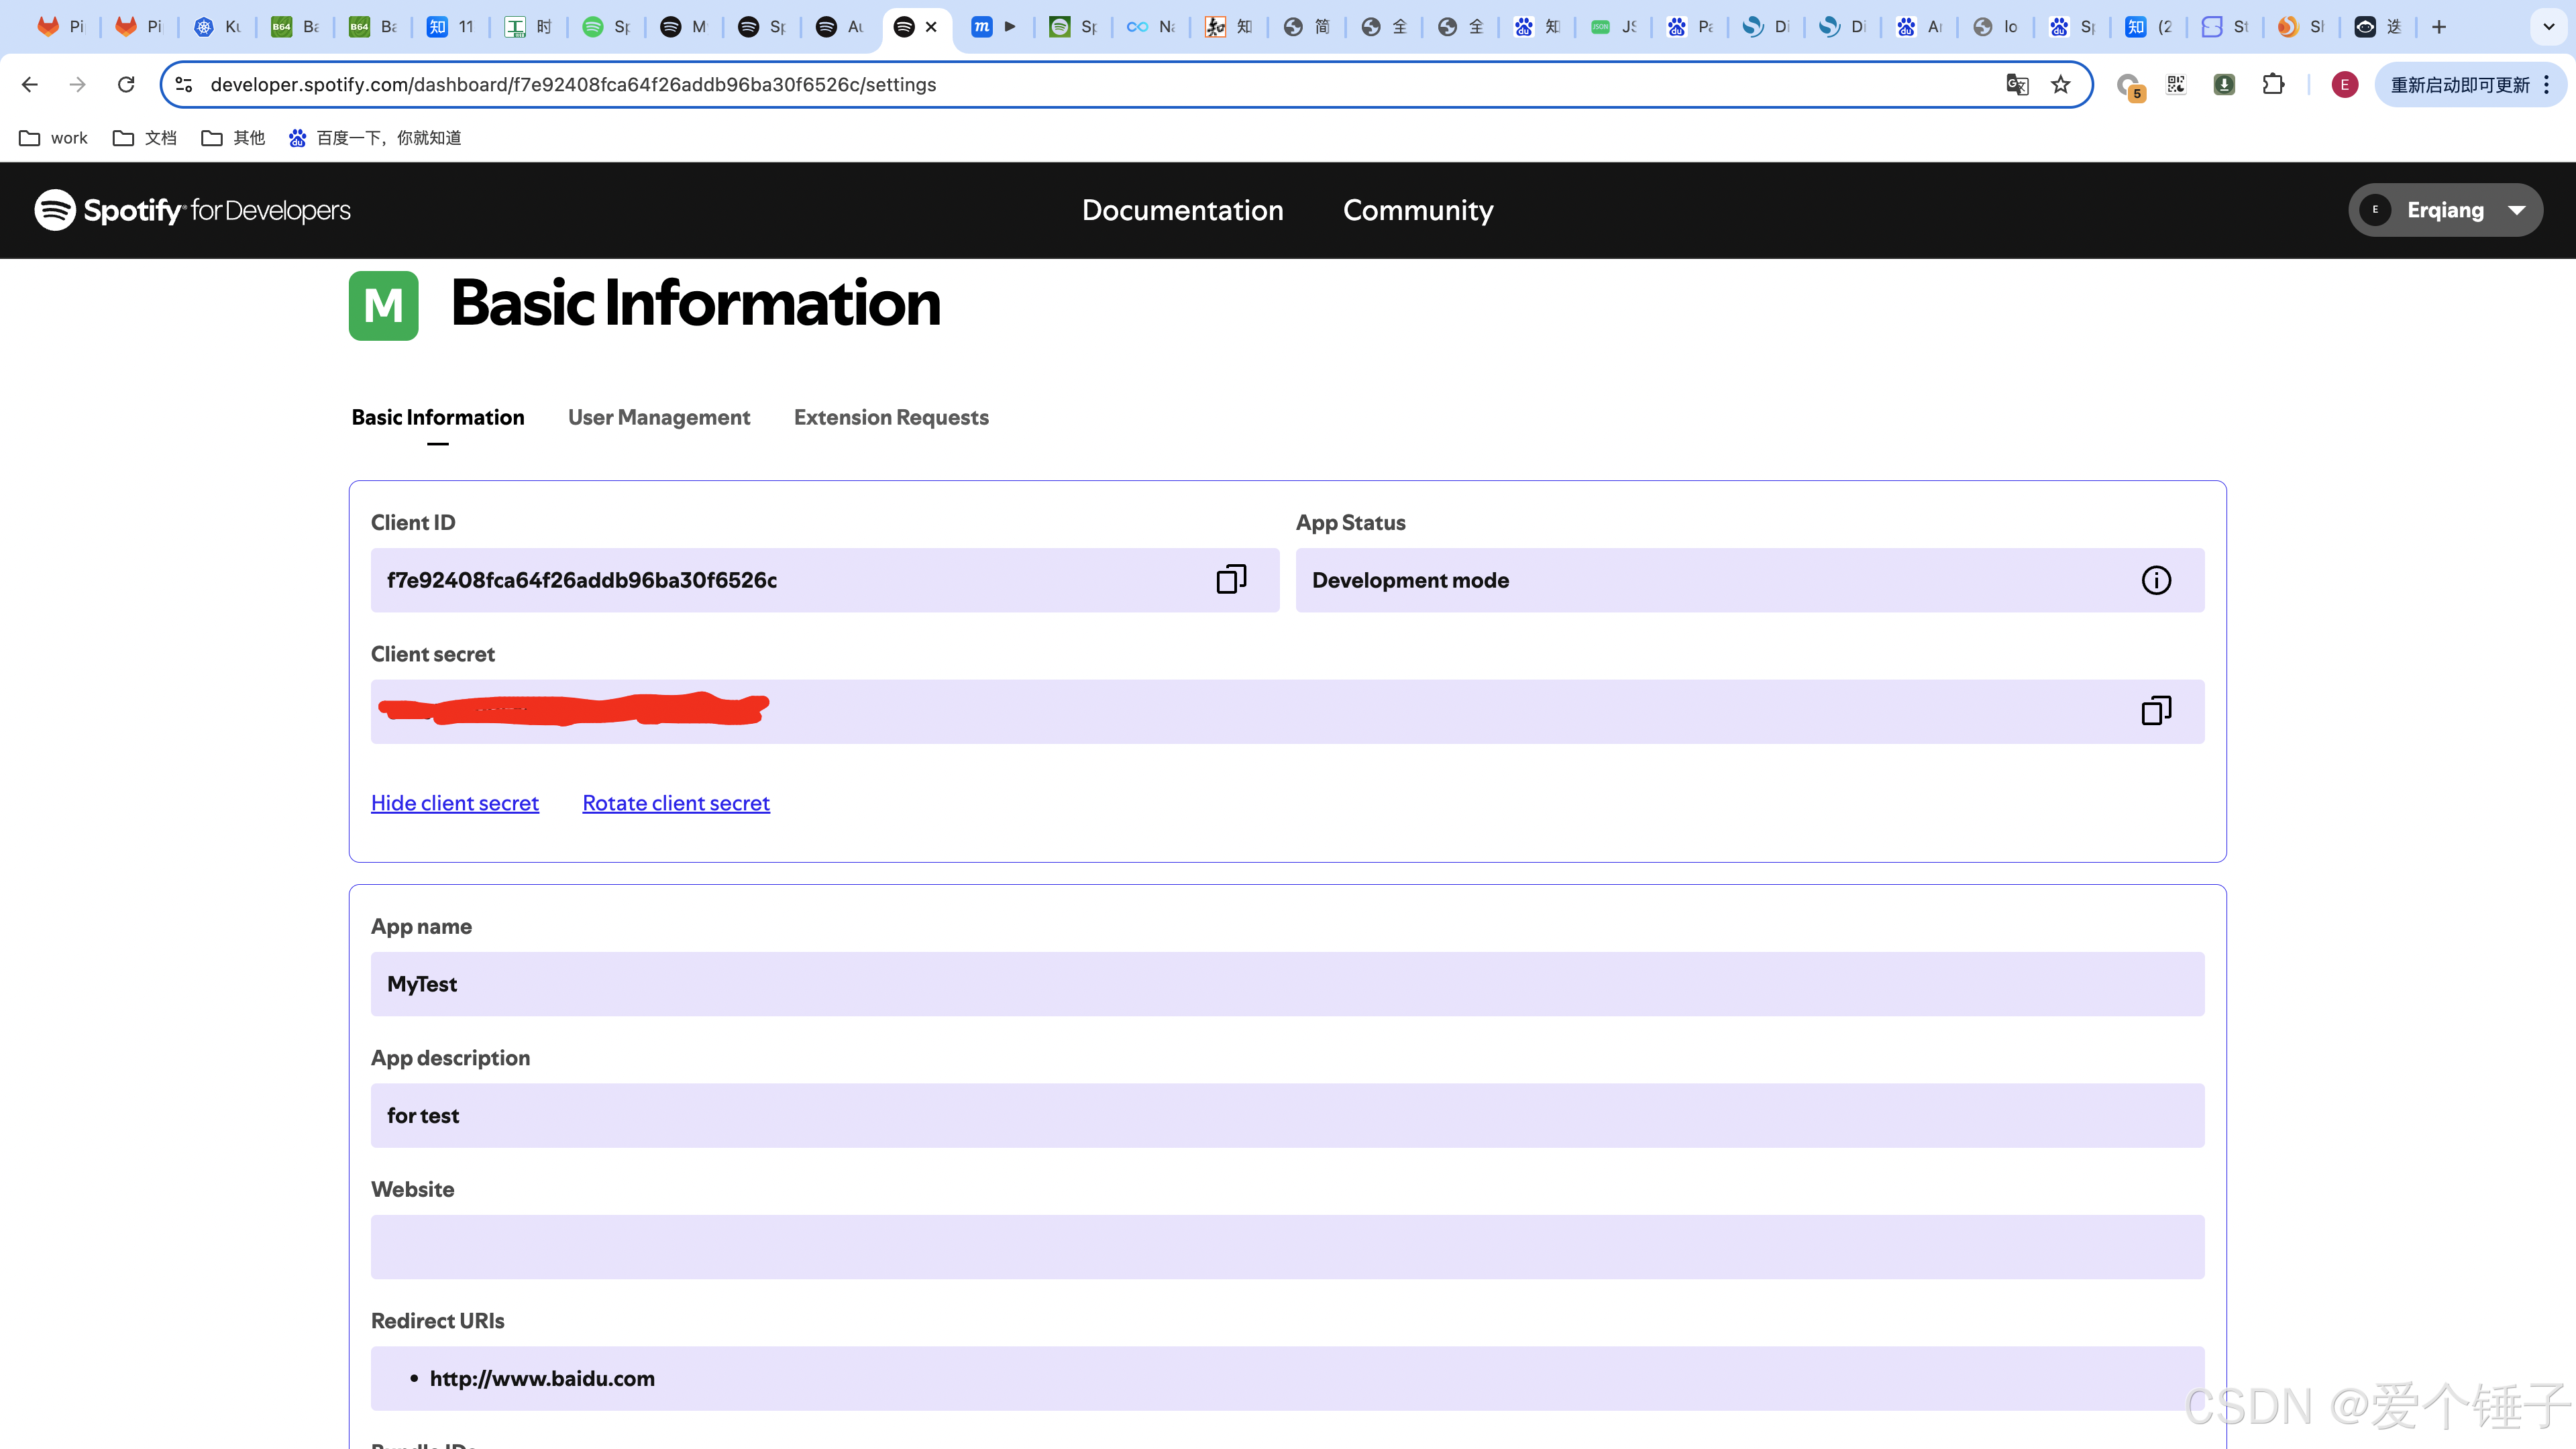This screenshot has width=2576, height=1449.
Task: Bookmark this page with the star icon
Action: [2060, 85]
